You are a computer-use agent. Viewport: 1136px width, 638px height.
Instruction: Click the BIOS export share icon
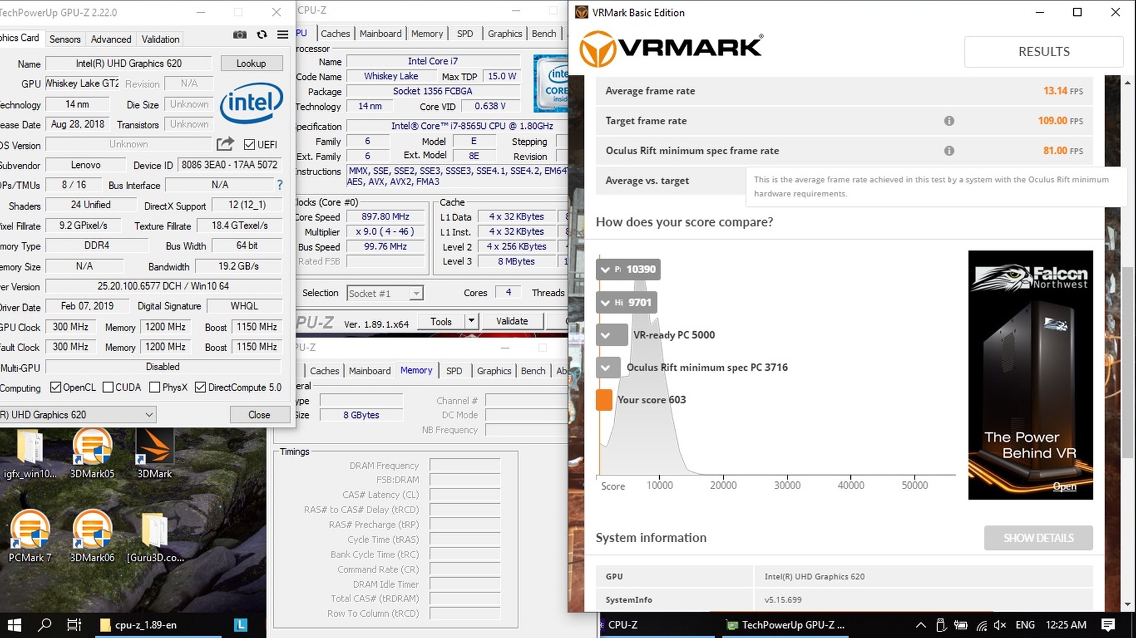point(225,144)
